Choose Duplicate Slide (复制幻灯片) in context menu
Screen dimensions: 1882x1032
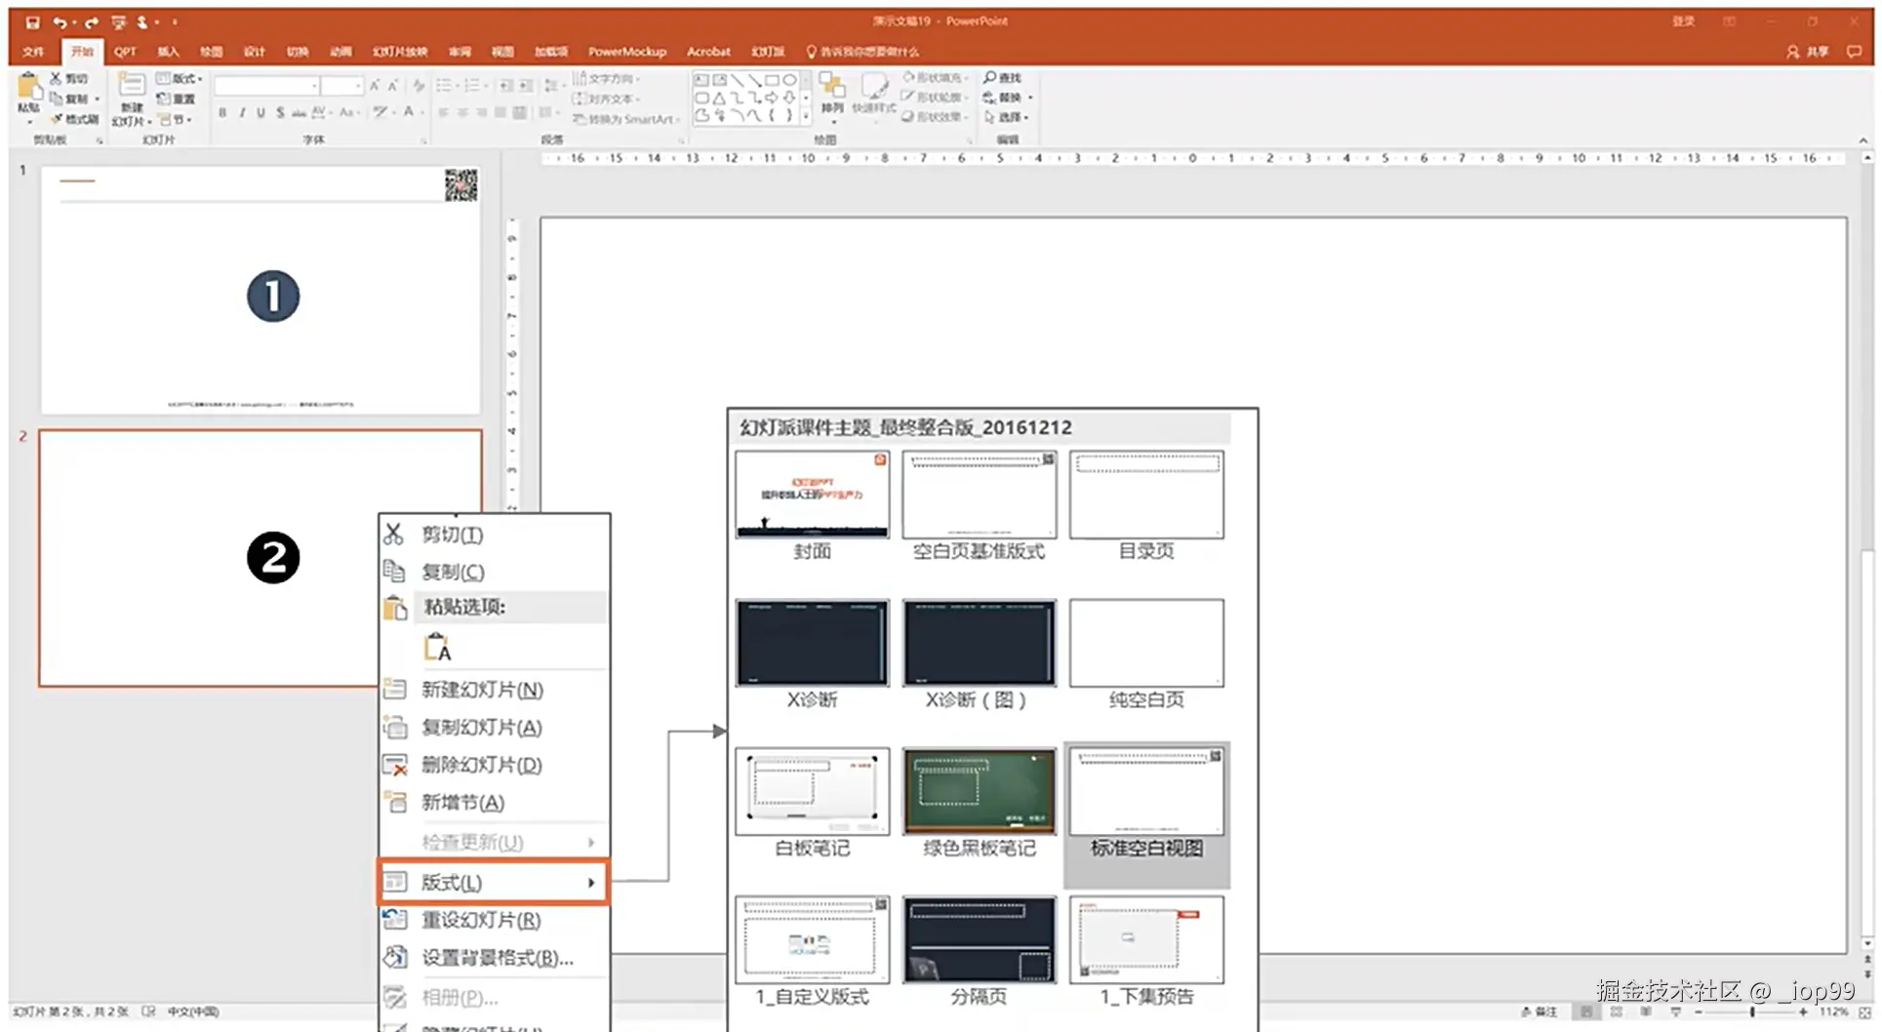494,728
